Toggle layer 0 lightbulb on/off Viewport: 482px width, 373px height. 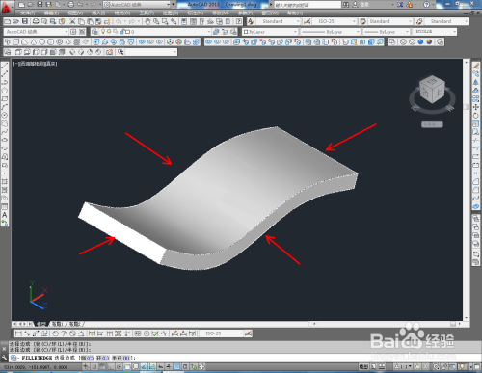coord(103,32)
